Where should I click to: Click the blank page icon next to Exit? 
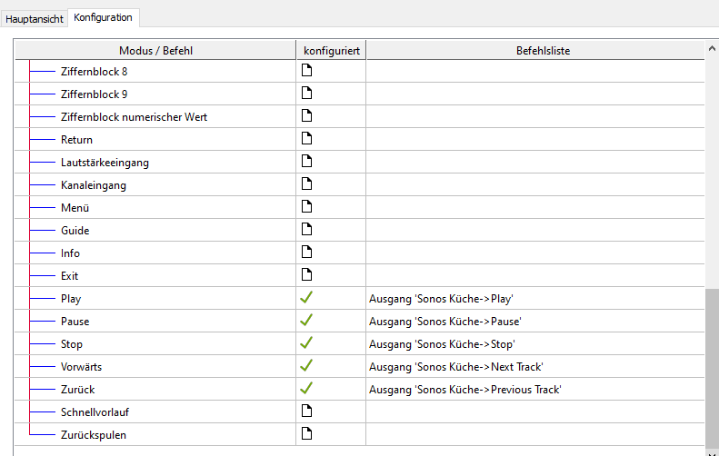click(306, 275)
